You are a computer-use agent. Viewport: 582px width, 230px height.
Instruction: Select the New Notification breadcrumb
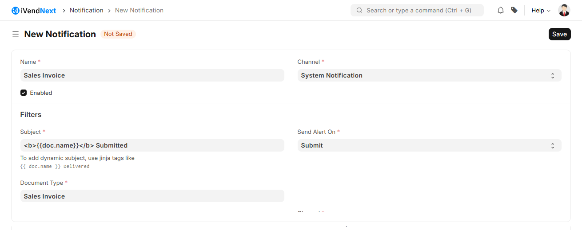point(139,10)
